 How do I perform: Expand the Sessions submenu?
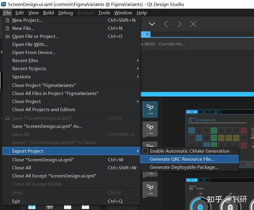[x=21, y=77]
